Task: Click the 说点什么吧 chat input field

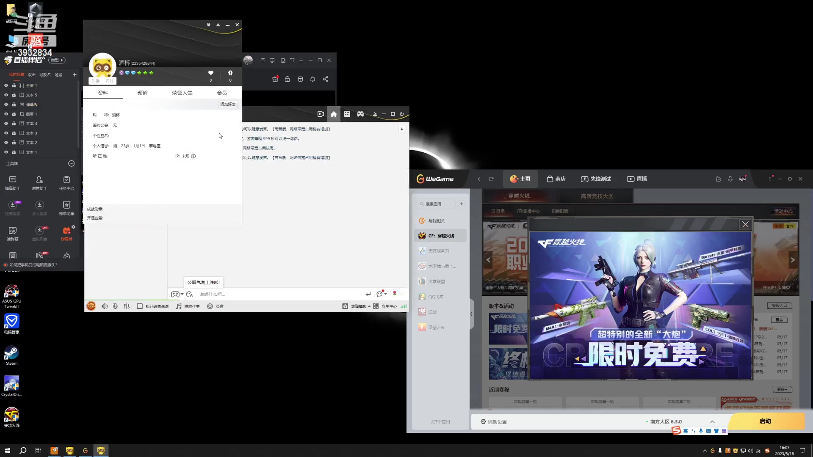Action: pyautogui.click(x=279, y=294)
